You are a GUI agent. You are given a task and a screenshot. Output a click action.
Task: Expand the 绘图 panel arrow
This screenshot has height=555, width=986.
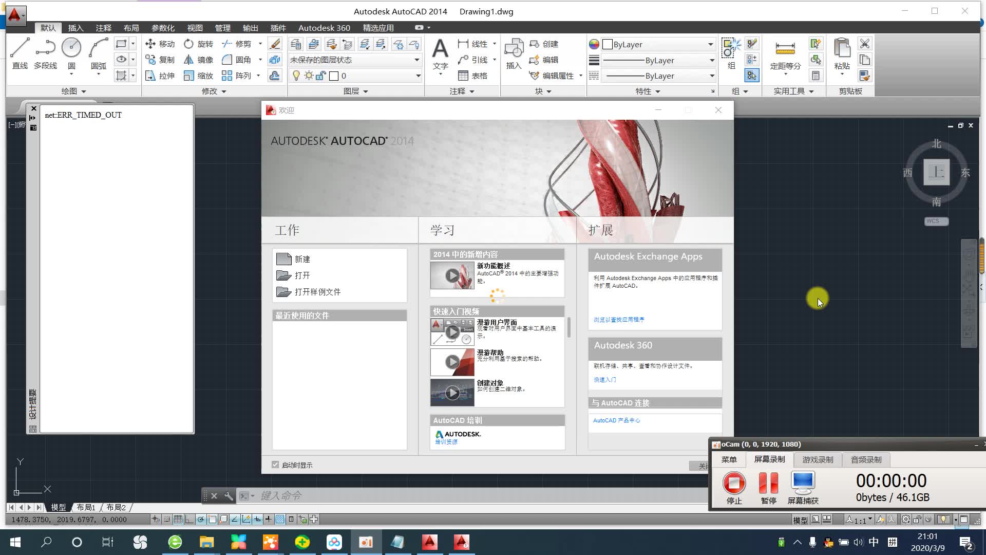pos(84,91)
